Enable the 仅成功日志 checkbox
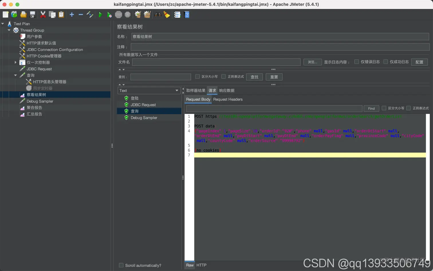Screen dimensions: 433x271 coord(385,62)
